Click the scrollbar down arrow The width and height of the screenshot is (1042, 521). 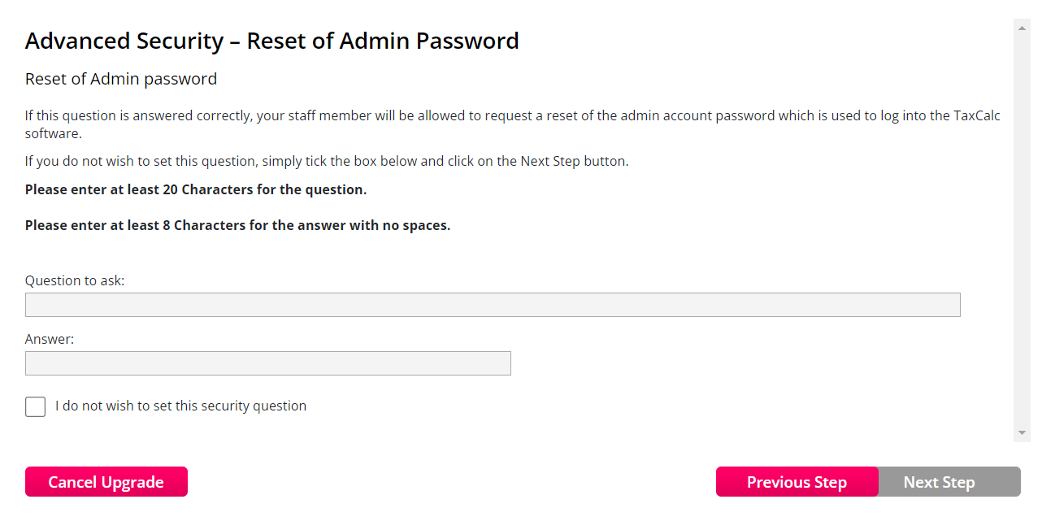point(1022,433)
